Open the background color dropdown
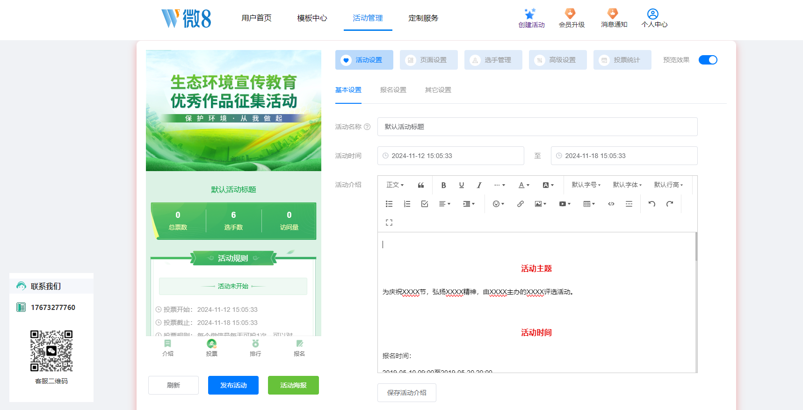803x410 pixels. pos(548,185)
